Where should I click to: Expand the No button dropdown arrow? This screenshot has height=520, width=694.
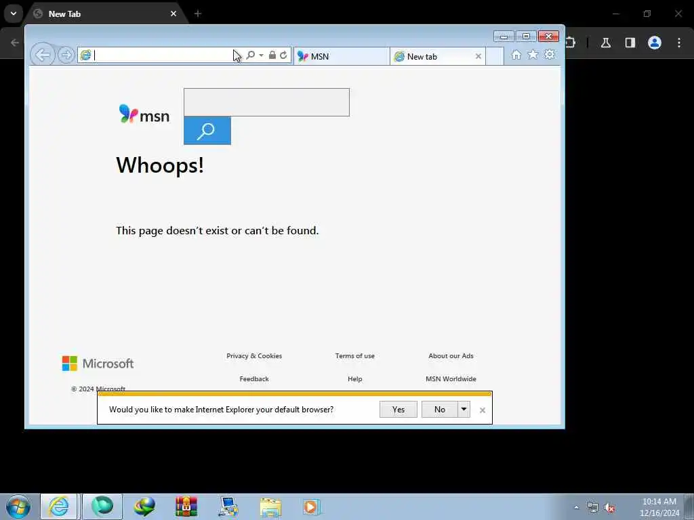[464, 410]
